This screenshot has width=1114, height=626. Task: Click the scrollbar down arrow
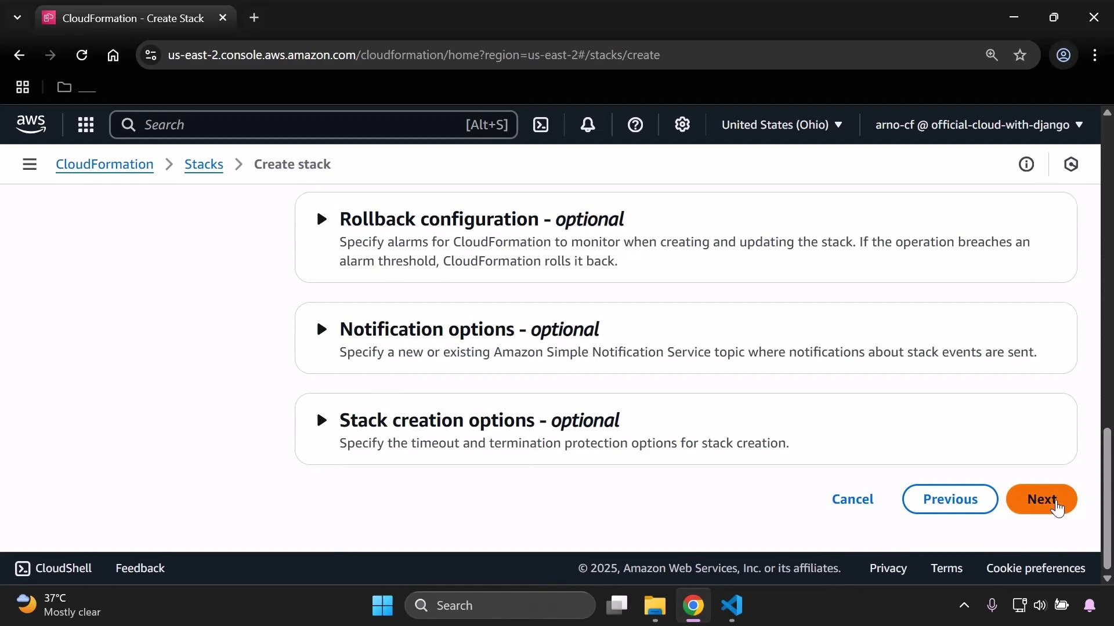click(1107, 578)
